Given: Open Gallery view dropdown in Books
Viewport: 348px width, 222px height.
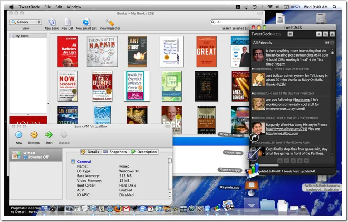Looking at the screenshot, I should 26,22.
